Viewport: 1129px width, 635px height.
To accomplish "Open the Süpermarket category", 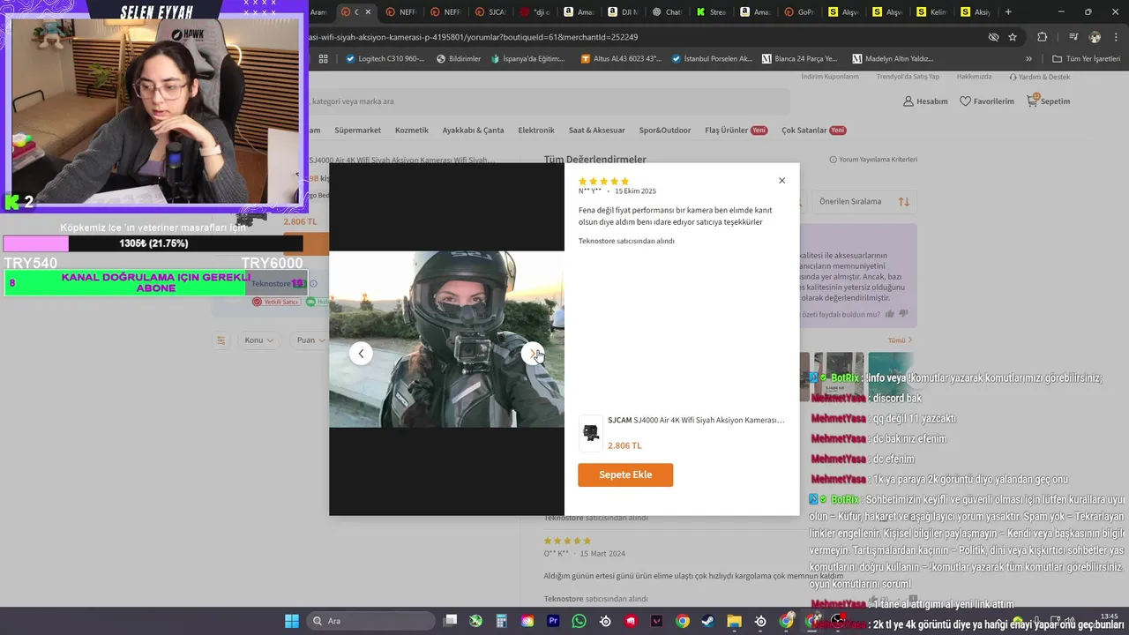I will coord(357,131).
